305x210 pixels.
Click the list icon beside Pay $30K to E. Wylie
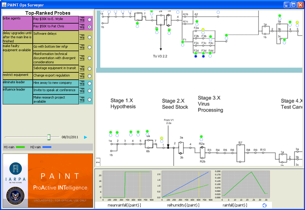pyautogui.click(x=82, y=19)
